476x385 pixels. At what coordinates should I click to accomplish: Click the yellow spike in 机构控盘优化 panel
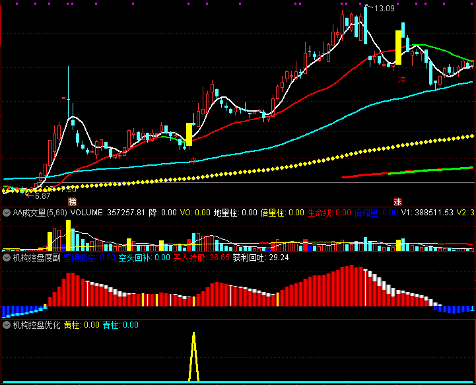coord(193,357)
